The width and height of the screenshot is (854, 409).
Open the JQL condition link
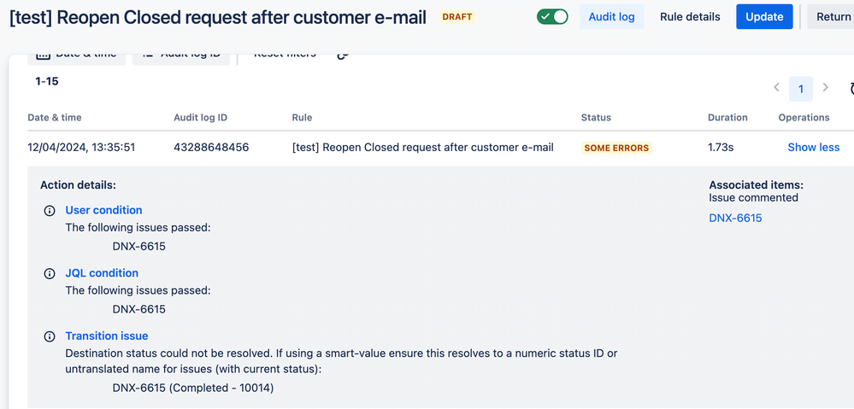coord(102,273)
